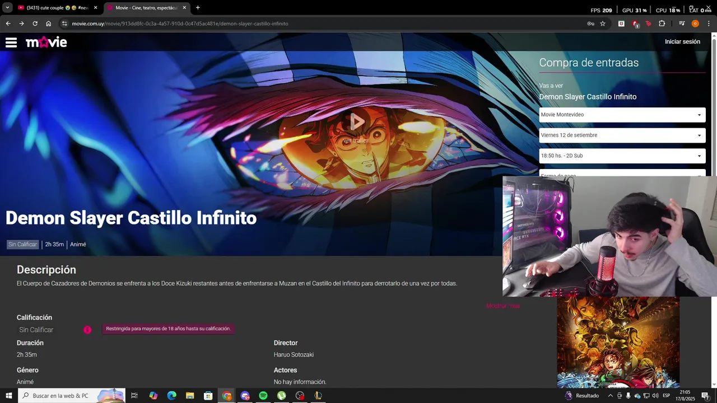Click the Demon Slayer poster thumbnail

coord(618,342)
